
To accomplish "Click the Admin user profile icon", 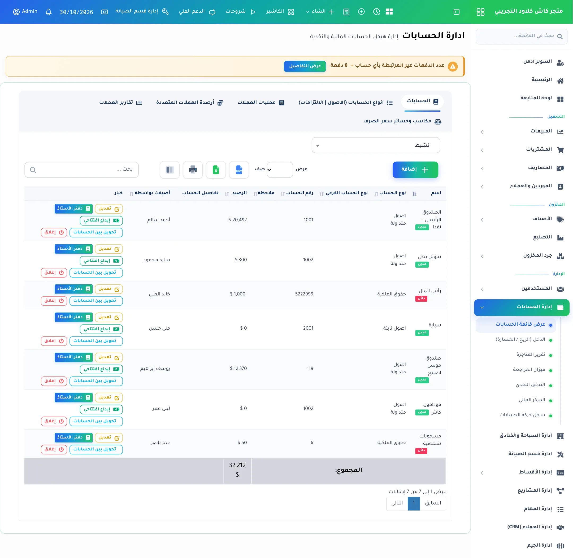I will pos(16,12).
